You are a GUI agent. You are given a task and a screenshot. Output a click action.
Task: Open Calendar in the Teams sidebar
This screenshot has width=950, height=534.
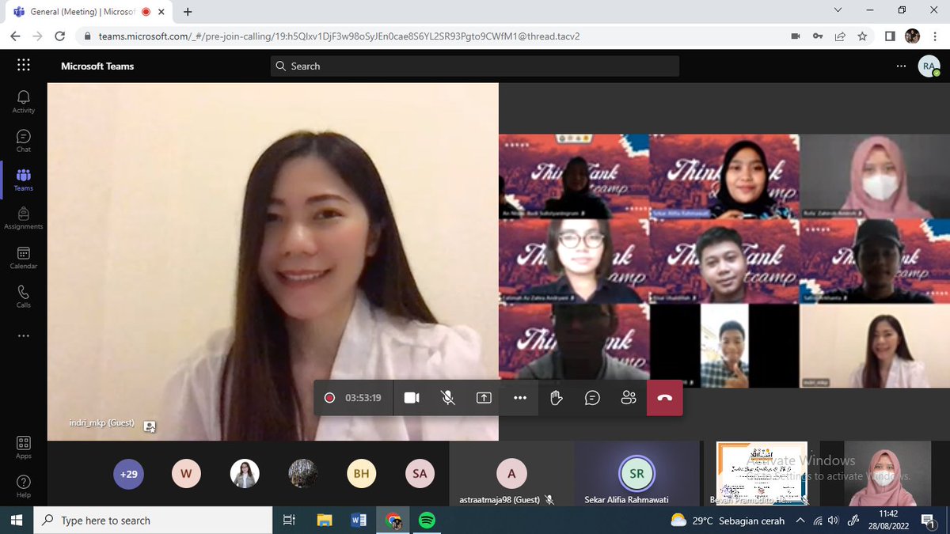(24, 258)
